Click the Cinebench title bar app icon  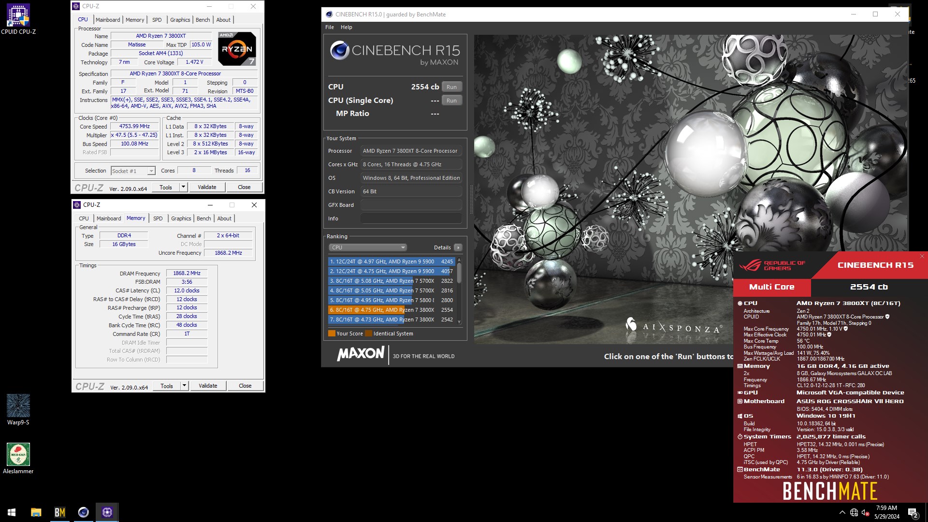pyautogui.click(x=329, y=14)
